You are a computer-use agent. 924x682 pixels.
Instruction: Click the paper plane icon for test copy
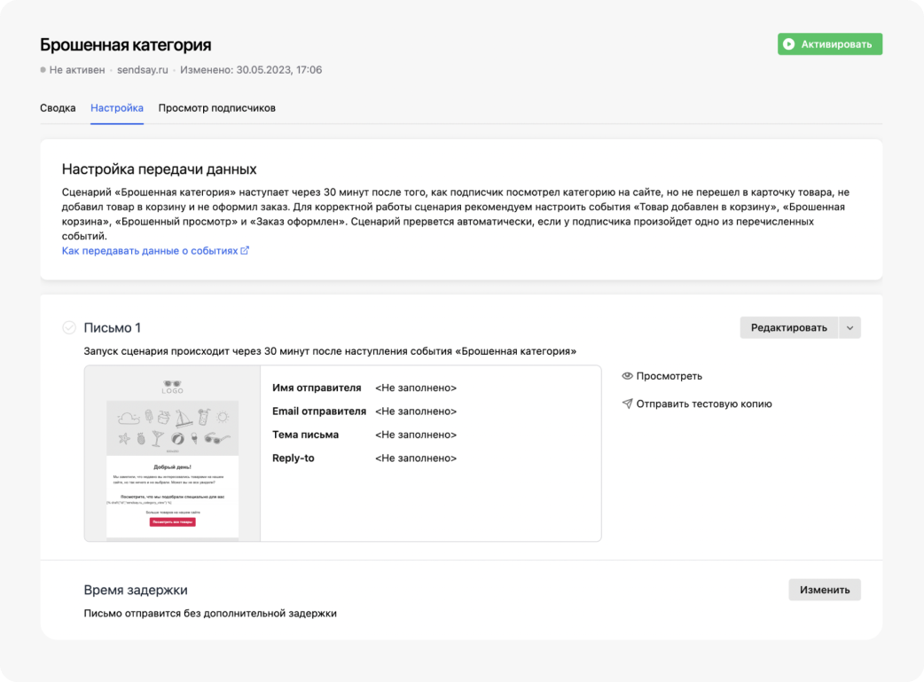(x=627, y=404)
